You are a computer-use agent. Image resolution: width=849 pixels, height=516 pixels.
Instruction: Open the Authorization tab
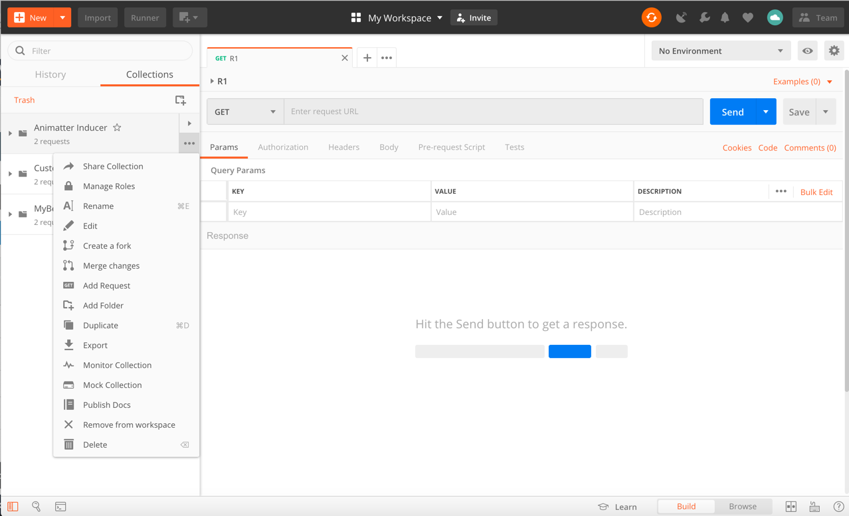coord(283,147)
